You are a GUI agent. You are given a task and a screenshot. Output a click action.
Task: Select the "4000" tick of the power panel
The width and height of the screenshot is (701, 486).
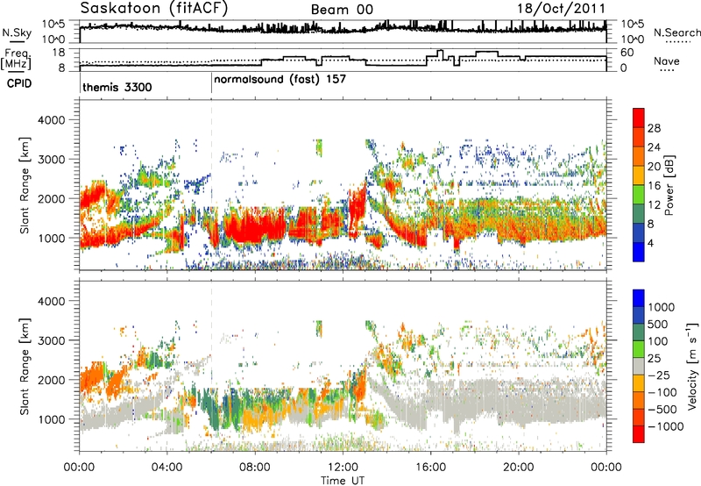point(51,120)
